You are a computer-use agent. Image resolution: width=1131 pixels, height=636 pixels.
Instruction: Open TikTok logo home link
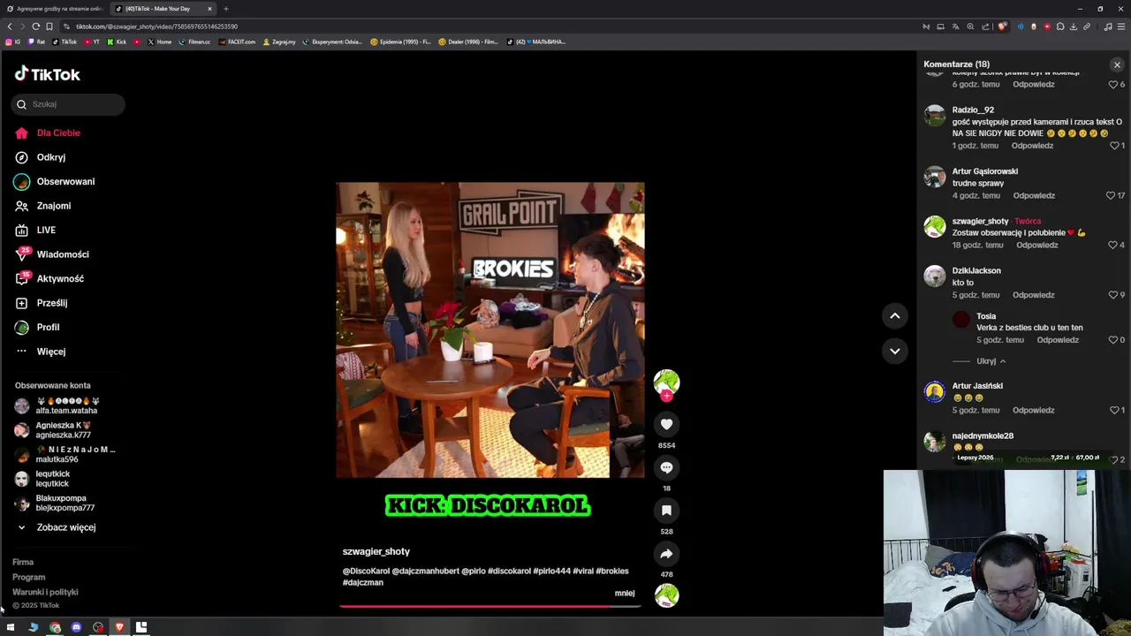pyautogui.click(x=47, y=74)
